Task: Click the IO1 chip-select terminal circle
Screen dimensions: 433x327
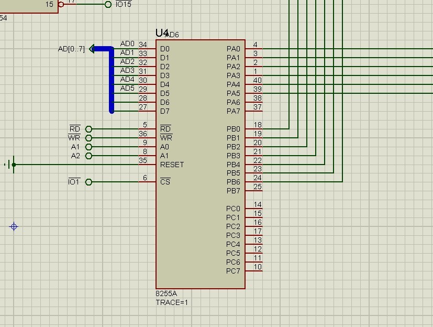Action: point(88,182)
